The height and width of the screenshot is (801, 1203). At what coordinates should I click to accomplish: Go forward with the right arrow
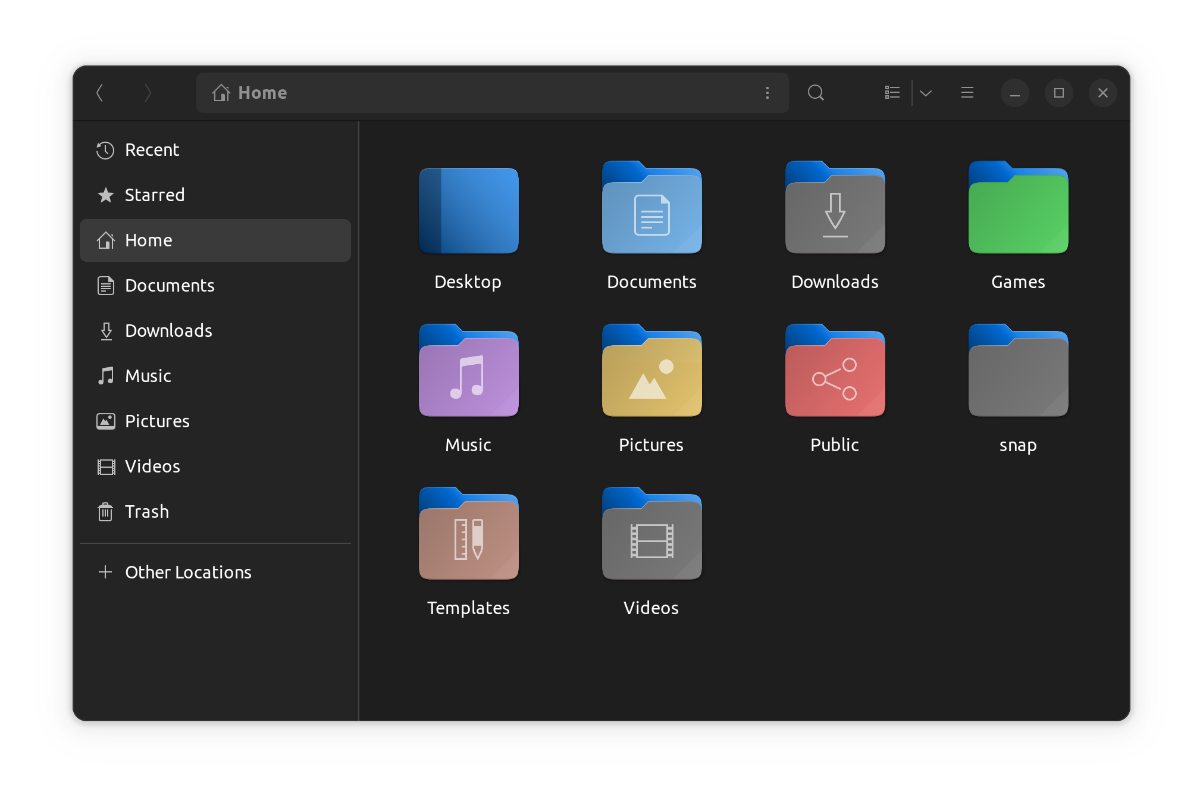pyautogui.click(x=148, y=93)
